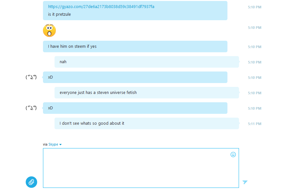The width and height of the screenshot is (281, 193).
Task: Click the lenny face avatar beside first xD
Action: click(31, 77)
